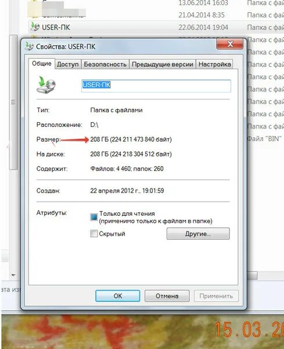Enable the Скрытый attribute checkbox
284x349 pixels.
tap(94, 233)
